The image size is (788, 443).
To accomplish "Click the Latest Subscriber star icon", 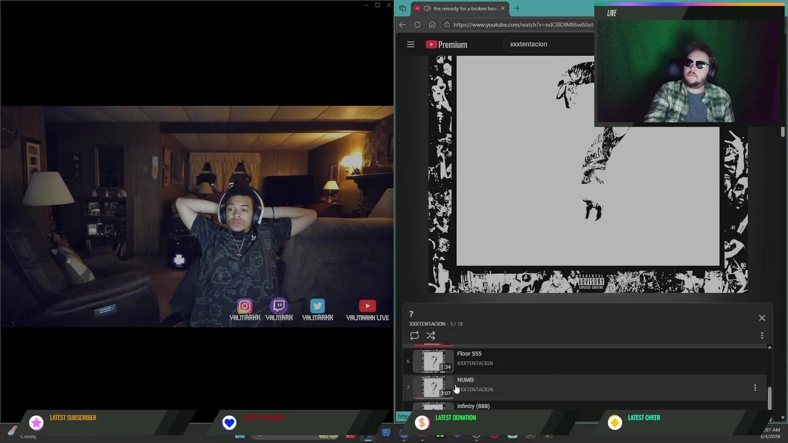I will click(x=36, y=423).
